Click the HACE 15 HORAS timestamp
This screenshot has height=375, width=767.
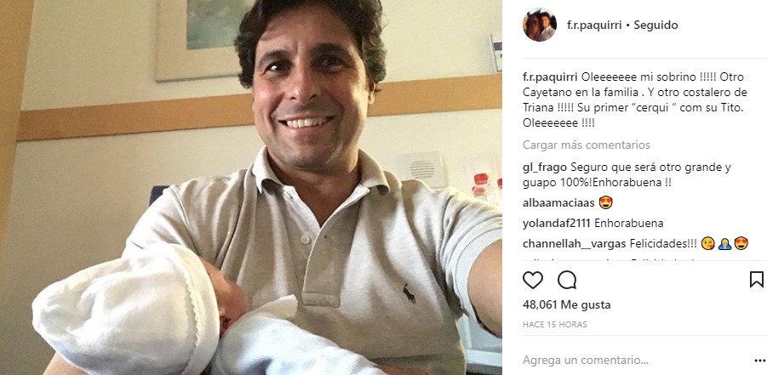click(x=555, y=325)
